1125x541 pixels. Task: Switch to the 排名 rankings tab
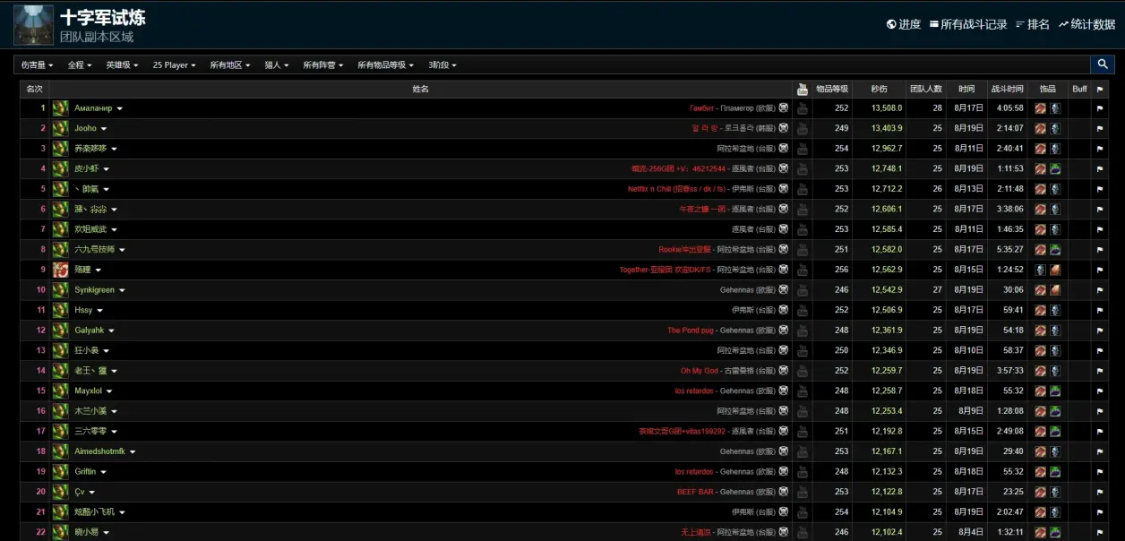pyautogui.click(x=1033, y=24)
